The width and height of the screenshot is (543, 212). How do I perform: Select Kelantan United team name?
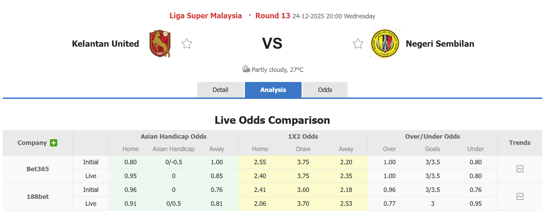click(105, 44)
